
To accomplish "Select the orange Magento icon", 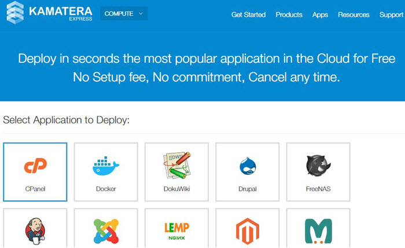I will [x=248, y=231].
